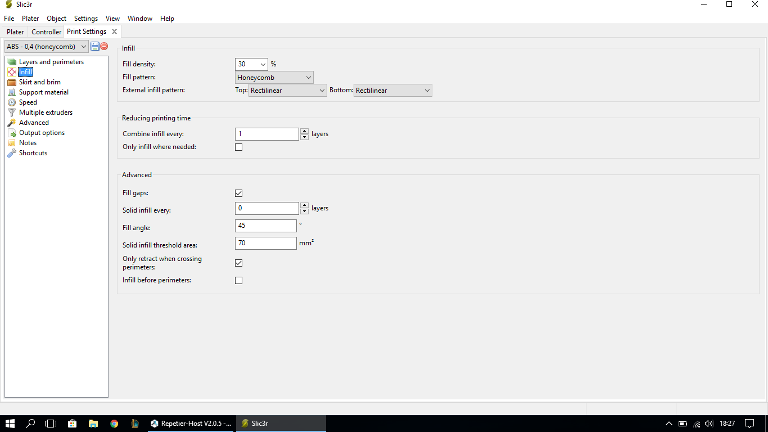
Task: Go to Speed settings
Action: tap(28, 102)
